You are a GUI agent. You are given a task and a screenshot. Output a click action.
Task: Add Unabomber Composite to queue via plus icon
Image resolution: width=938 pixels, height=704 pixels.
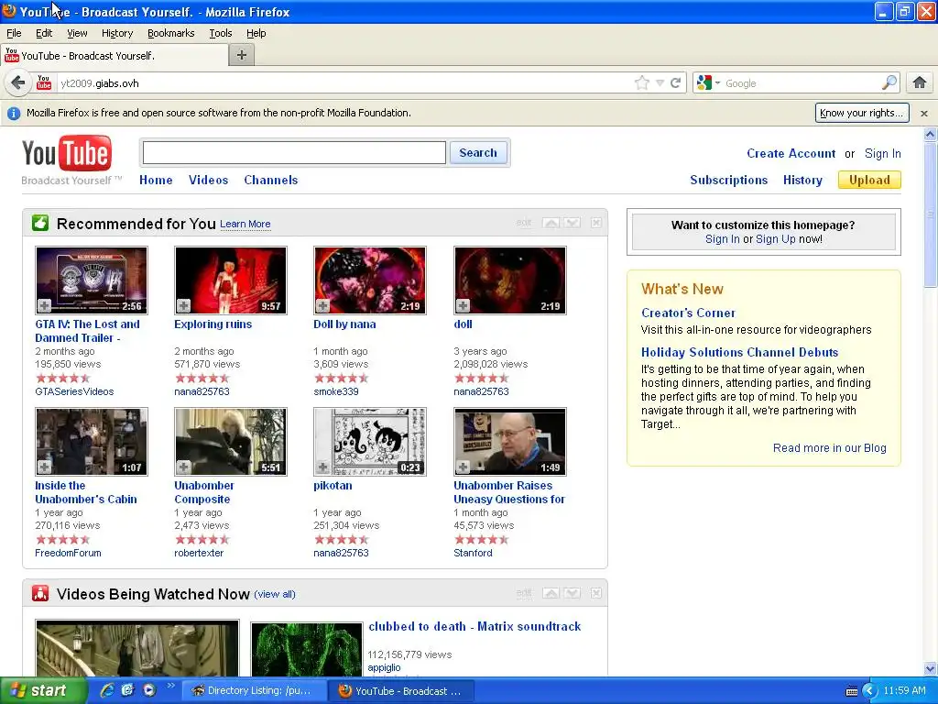pos(183,467)
